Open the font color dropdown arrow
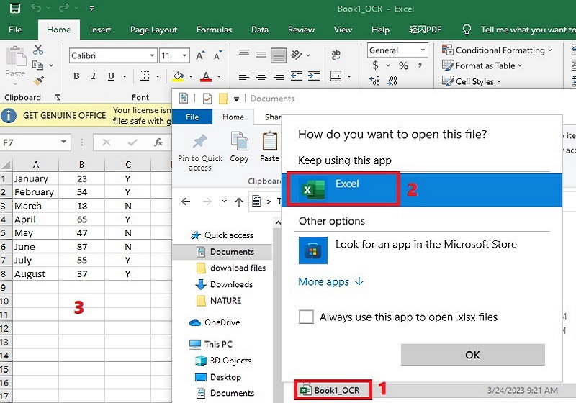 coord(219,76)
